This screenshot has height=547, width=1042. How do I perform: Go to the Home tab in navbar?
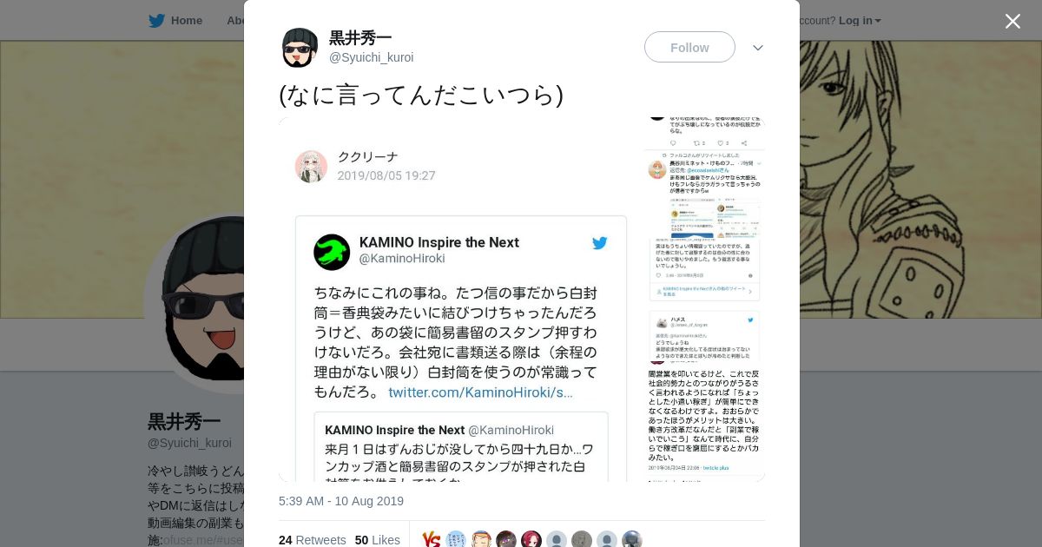tap(175, 21)
